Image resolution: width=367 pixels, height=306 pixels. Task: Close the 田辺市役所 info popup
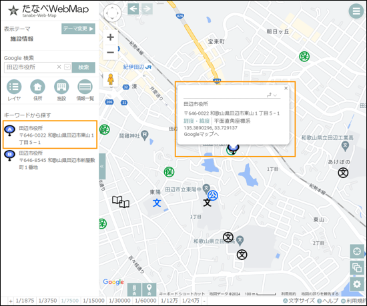286,89
